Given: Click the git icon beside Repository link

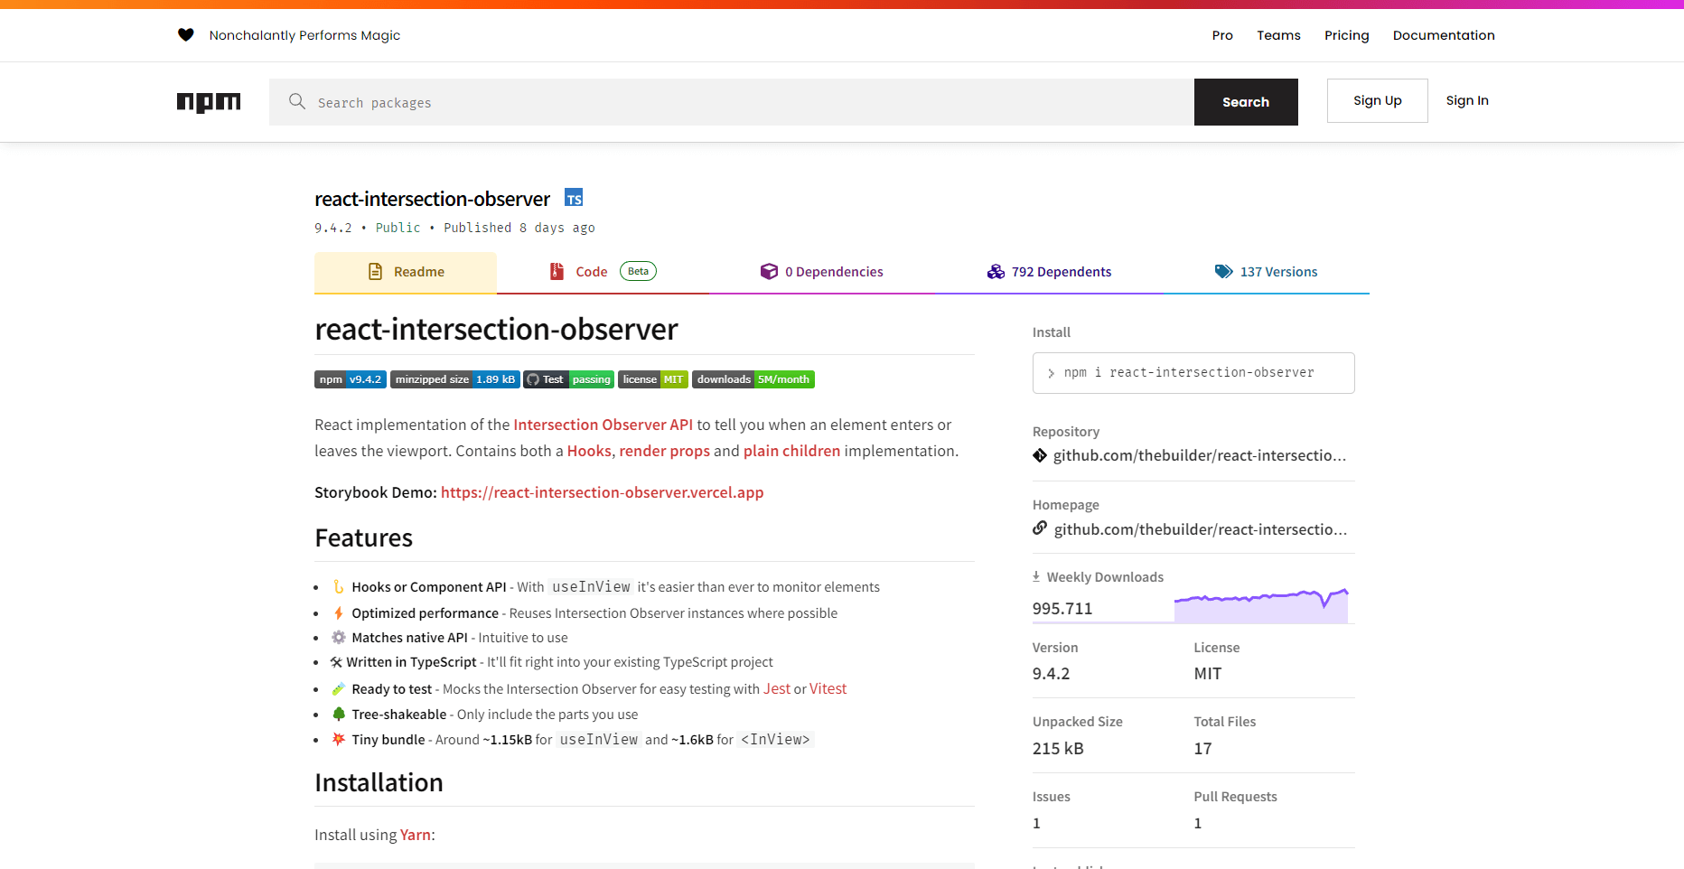Looking at the screenshot, I should [x=1040, y=455].
